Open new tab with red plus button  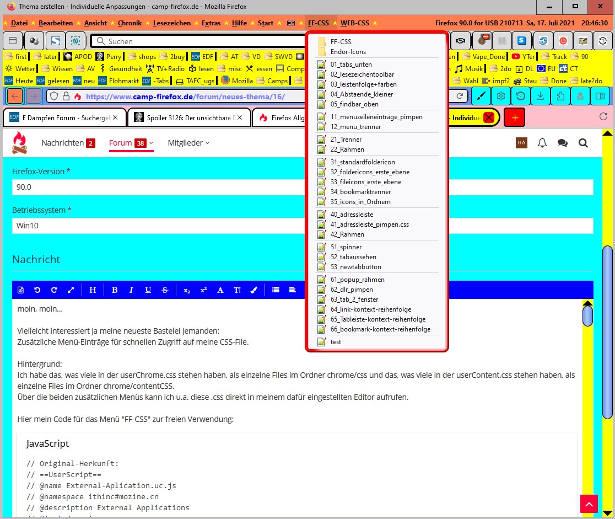515,118
